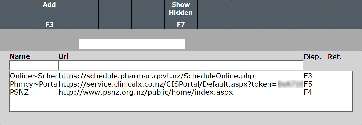This screenshot has height=125, width=362.
Task: Click the Add F3 button
Action: pyautogui.click(x=49, y=14)
